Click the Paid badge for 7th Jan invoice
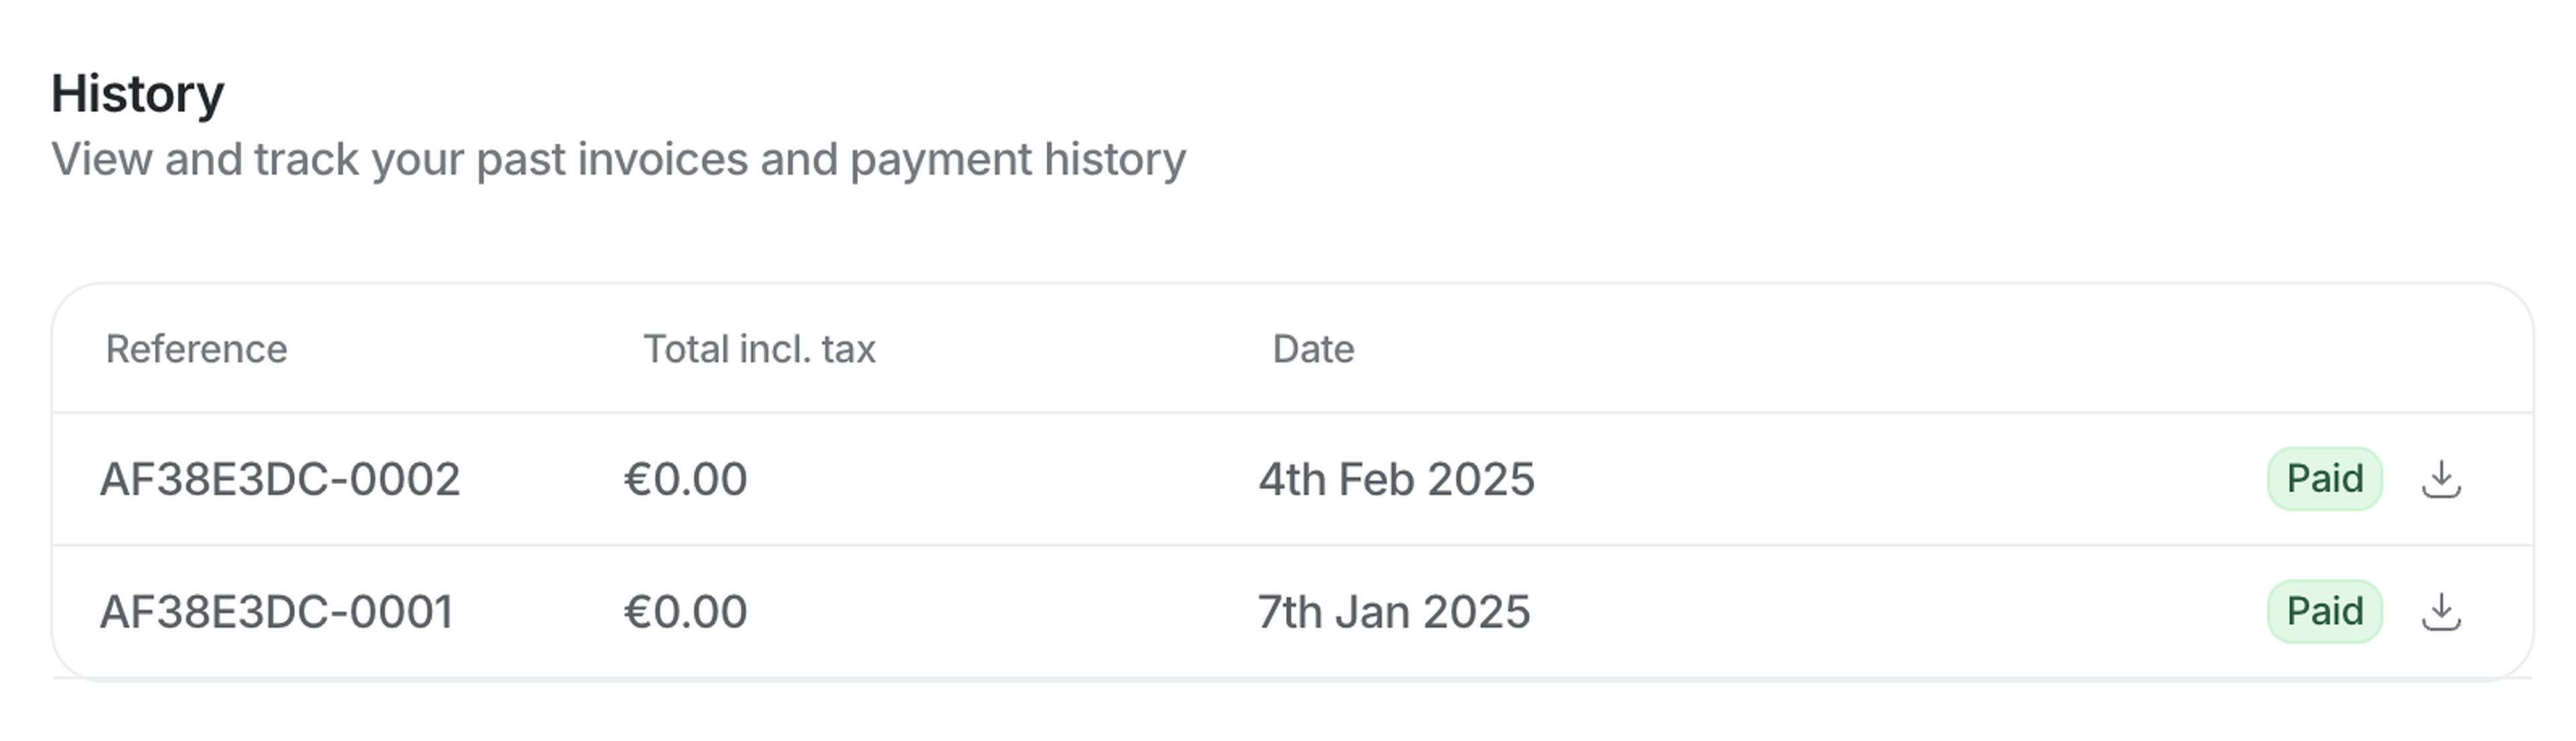This screenshot has height=741, width=2576. (x=2324, y=611)
